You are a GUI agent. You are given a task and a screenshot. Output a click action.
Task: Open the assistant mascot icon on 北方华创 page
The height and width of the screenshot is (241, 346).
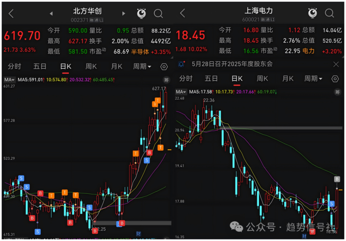141,13
